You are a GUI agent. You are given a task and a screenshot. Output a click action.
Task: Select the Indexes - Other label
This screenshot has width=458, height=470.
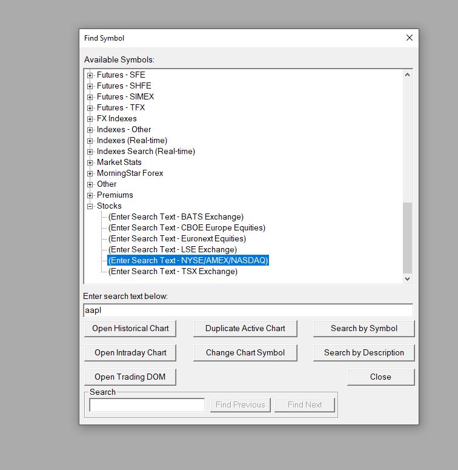pyautogui.click(x=124, y=129)
